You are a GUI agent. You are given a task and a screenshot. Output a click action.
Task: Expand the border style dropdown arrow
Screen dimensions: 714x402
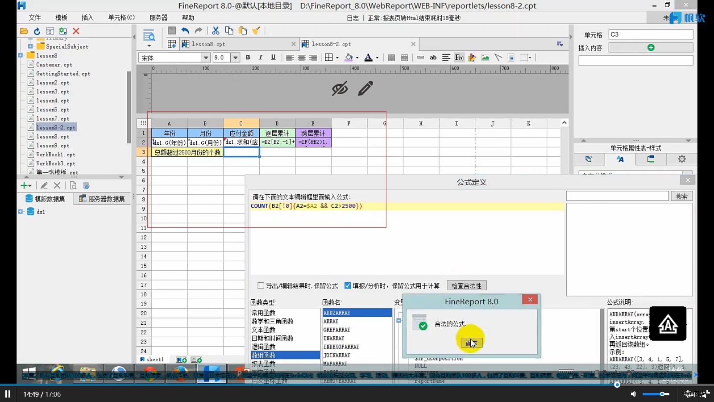tap(337, 58)
